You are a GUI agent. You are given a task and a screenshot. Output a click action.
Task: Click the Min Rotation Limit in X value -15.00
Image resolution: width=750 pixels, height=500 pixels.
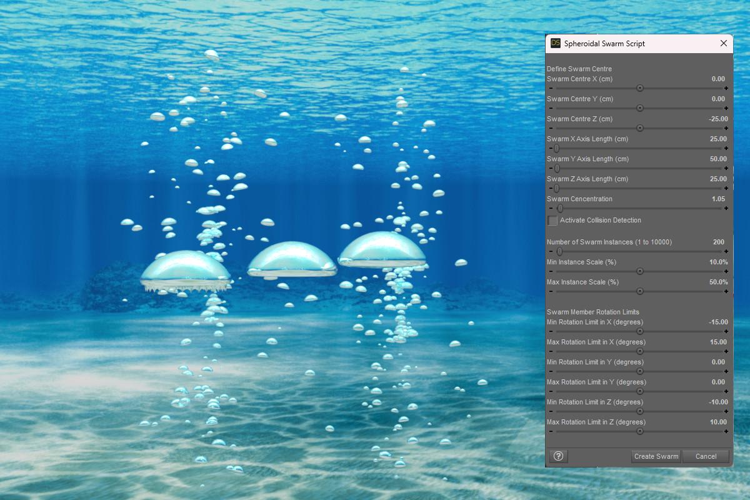(718, 322)
